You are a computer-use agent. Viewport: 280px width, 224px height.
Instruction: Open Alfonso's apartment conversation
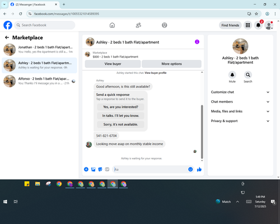coord(39,81)
